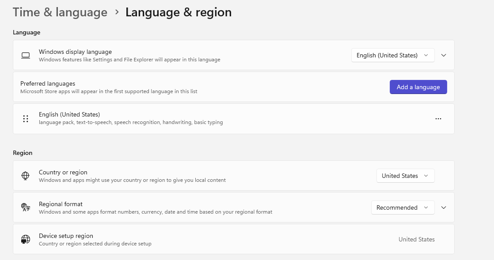Viewport: 494px width, 260px height.
Task: Expand the Windows display language section
Action: pos(444,55)
